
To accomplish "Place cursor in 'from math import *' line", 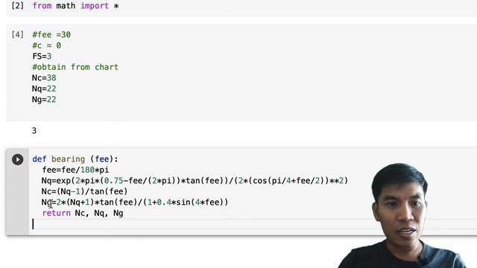I will (x=75, y=6).
